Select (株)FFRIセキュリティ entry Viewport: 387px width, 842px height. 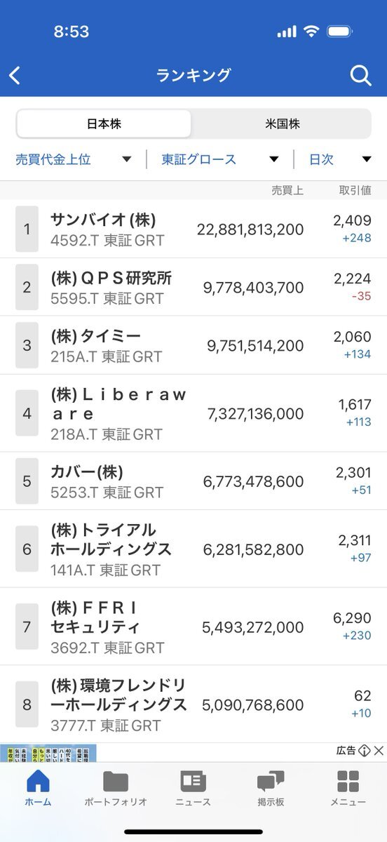point(193,627)
